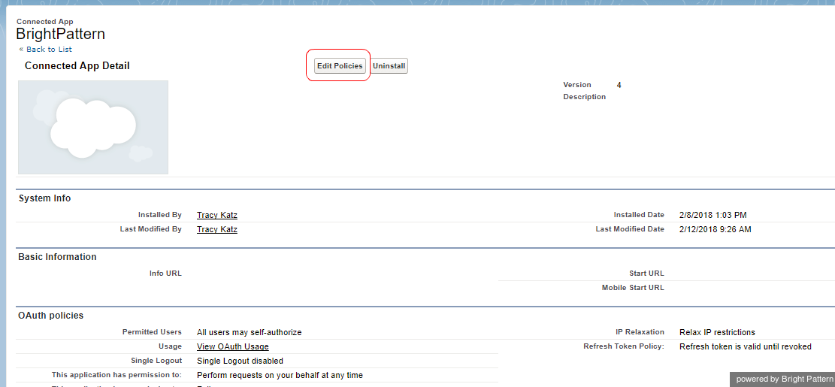
Task: Open Tracy Katz link in Installed By row
Action: tap(216, 215)
